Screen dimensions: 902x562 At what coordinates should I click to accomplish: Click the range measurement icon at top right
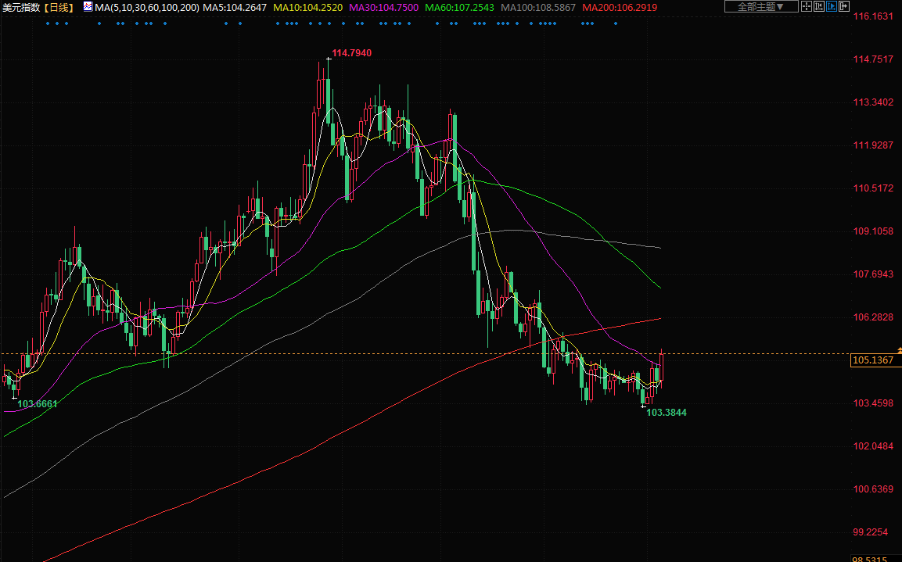819,7
